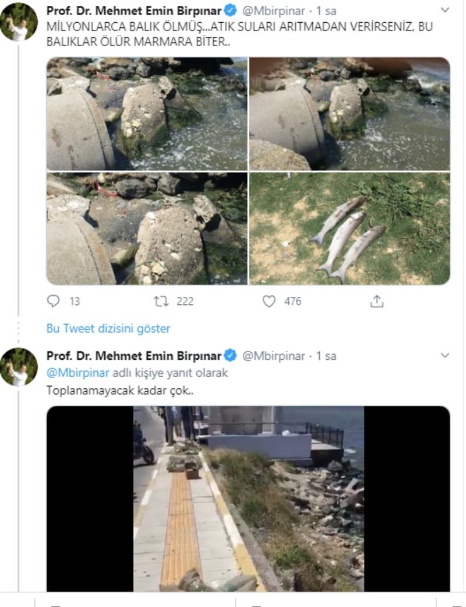The height and width of the screenshot is (607, 466).
Task: Expand the second tweet's options chevron
Action: point(445,356)
